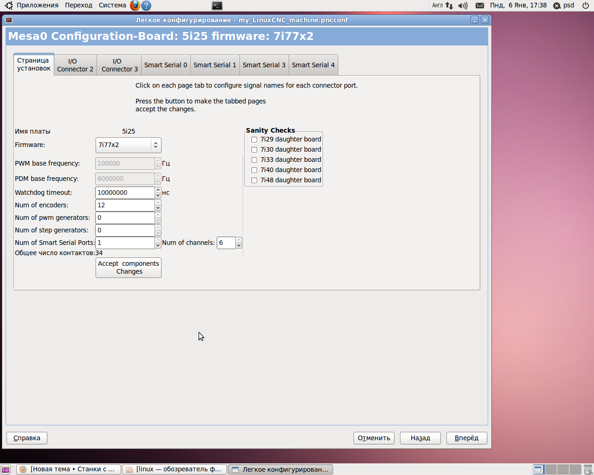Open the Переход menu
The height and width of the screenshot is (475, 594).
pos(78,6)
